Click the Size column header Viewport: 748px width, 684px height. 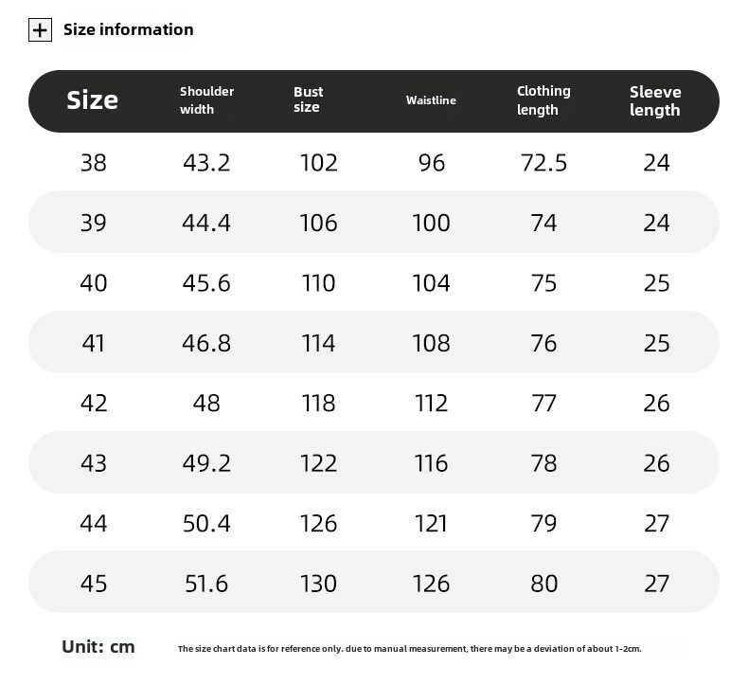pyautogui.click(x=93, y=100)
